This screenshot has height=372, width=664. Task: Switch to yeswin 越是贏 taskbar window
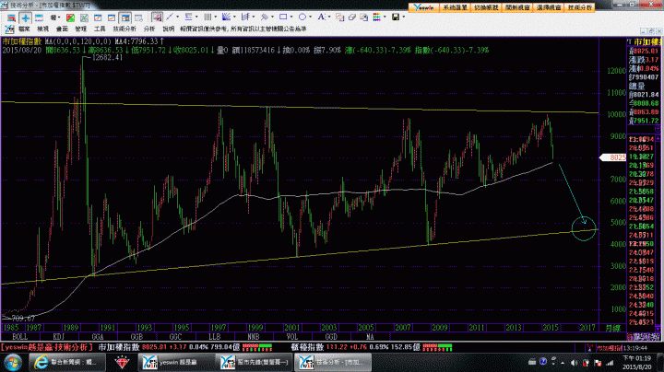tap(176, 362)
